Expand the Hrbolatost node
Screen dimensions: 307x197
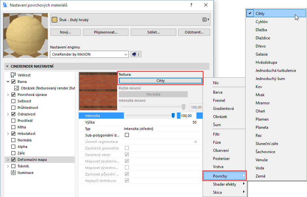point(8,134)
